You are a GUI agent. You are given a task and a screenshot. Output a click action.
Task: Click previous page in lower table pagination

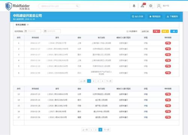(85, 130)
